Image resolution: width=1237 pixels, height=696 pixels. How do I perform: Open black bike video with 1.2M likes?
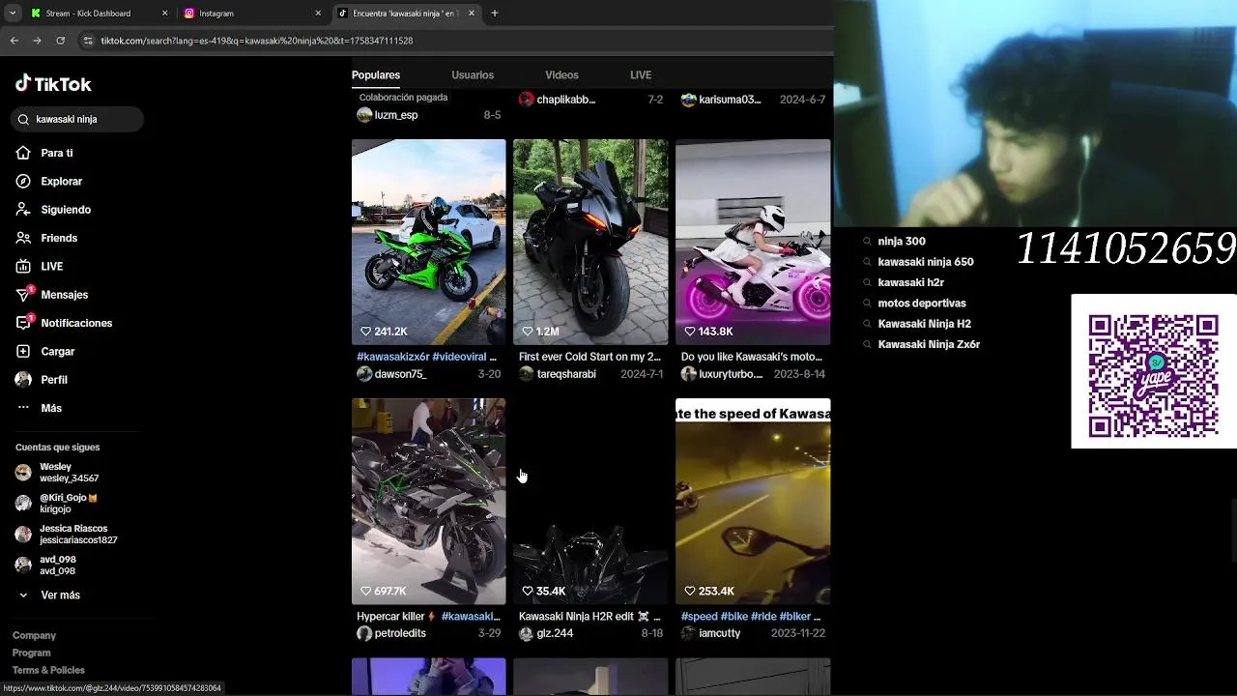click(x=590, y=242)
